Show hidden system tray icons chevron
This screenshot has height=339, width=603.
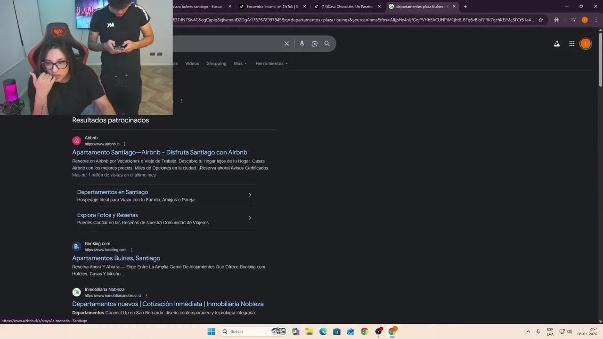(x=528, y=331)
